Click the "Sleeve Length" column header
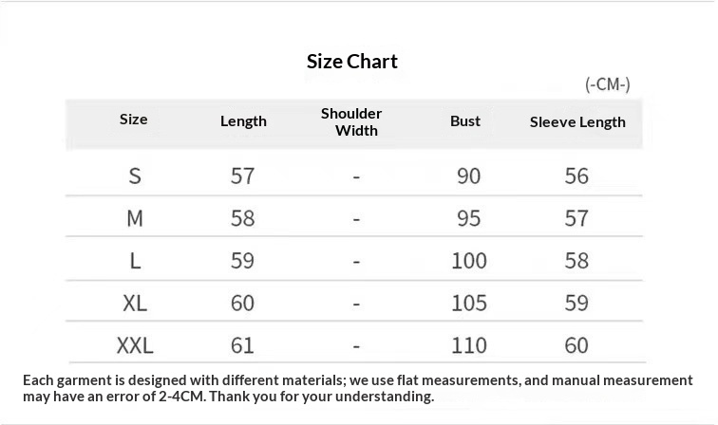Viewport: 718px width, 425px height. coord(577,121)
